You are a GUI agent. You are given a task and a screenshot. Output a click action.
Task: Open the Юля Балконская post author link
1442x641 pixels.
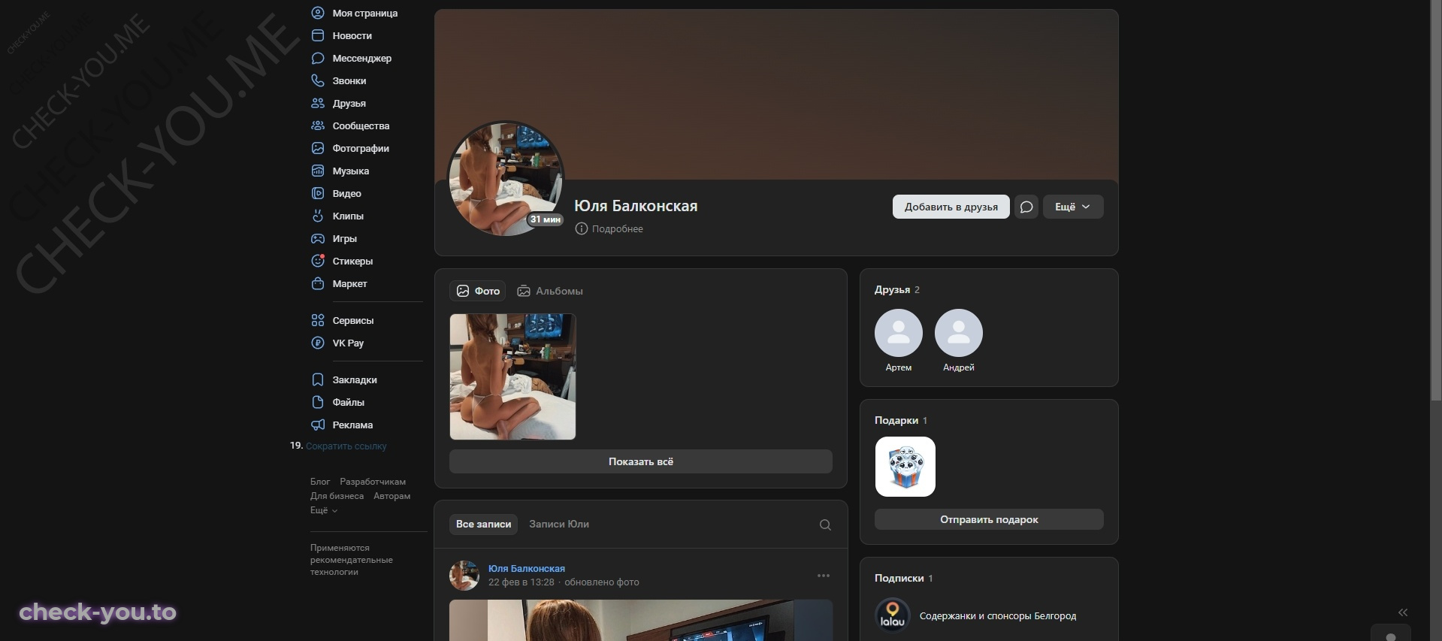(527, 568)
